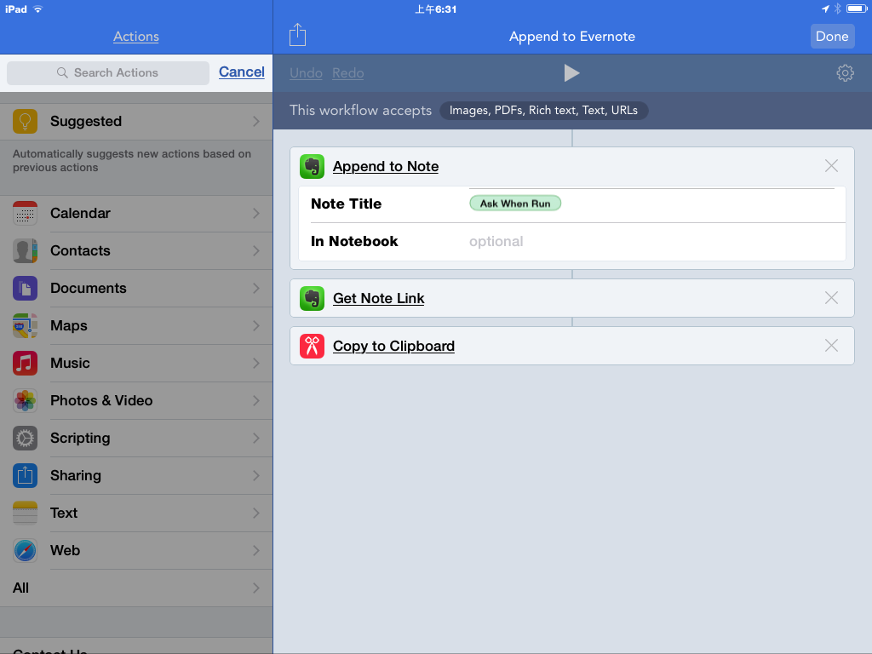Remove the Append to Note action
872x654 pixels.
831,166
